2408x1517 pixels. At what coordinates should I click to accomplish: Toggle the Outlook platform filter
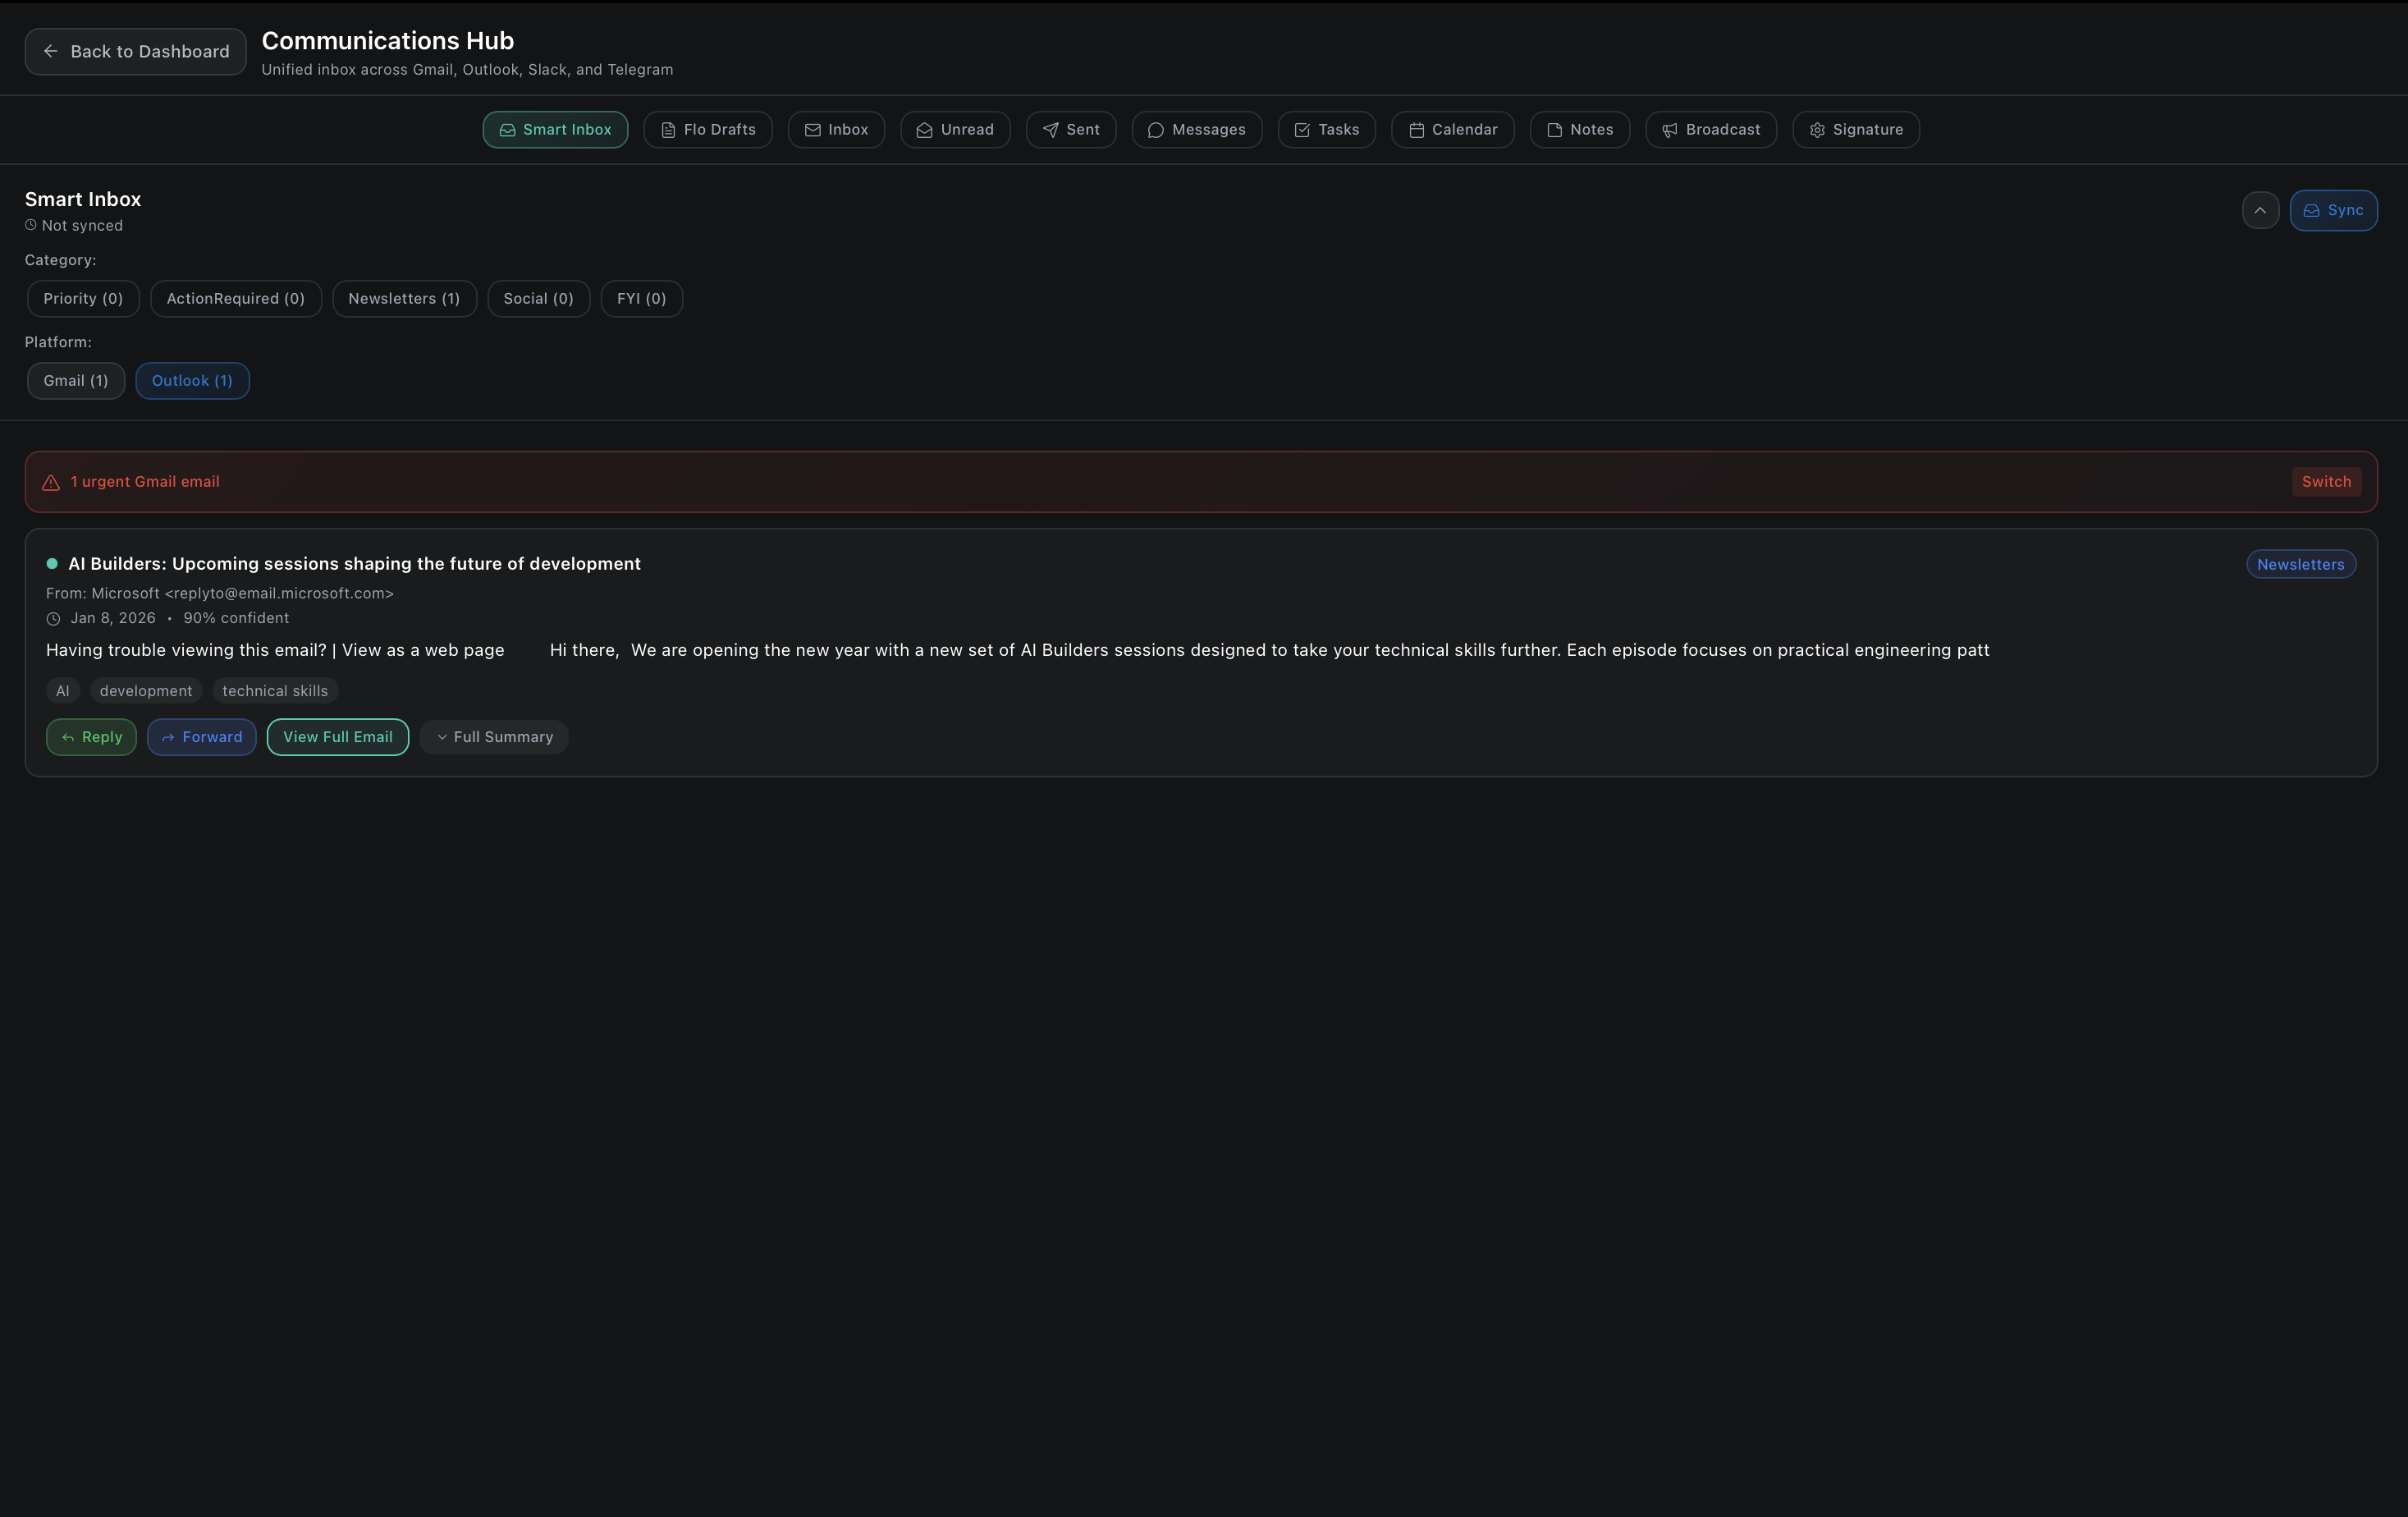click(192, 381)
